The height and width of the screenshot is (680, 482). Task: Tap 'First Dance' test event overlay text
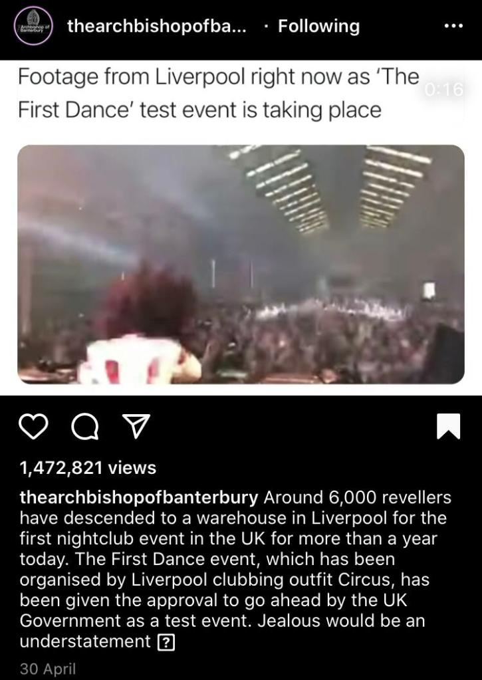(199, 110)
